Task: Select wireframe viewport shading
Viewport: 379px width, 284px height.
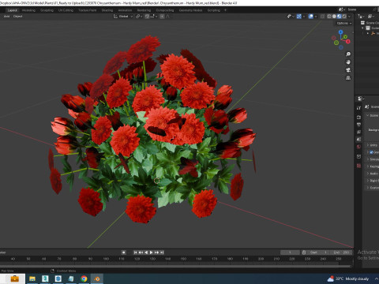Action: coord(329,17)
